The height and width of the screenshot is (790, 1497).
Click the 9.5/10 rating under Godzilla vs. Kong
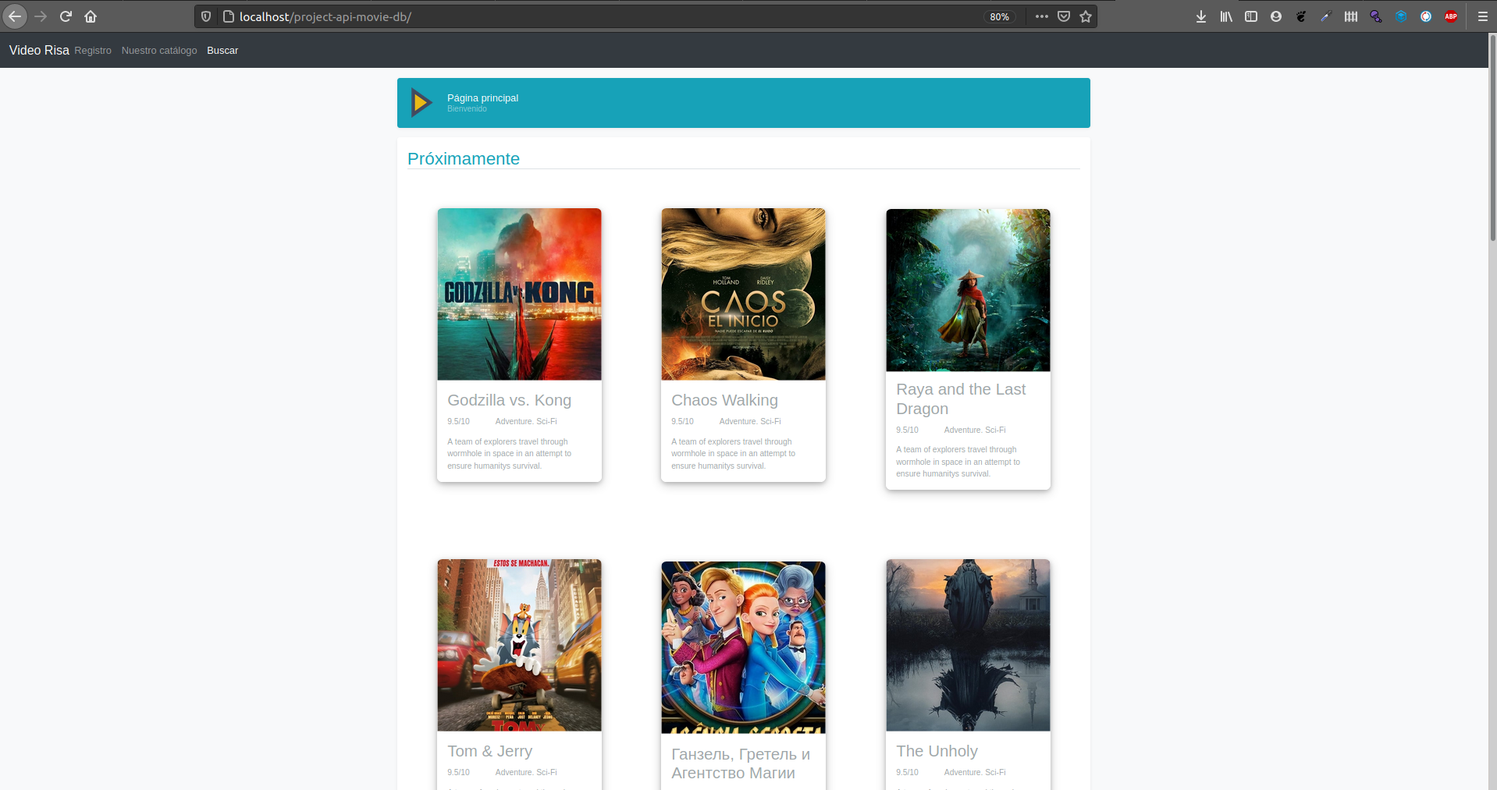(458, 421)
